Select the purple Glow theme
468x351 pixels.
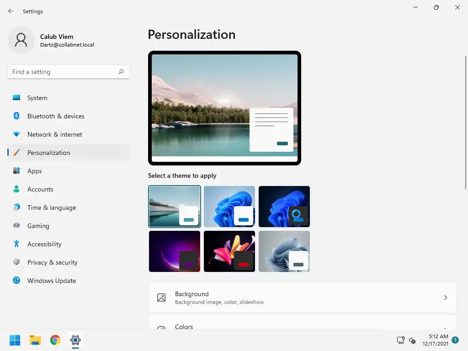[174, 251]
